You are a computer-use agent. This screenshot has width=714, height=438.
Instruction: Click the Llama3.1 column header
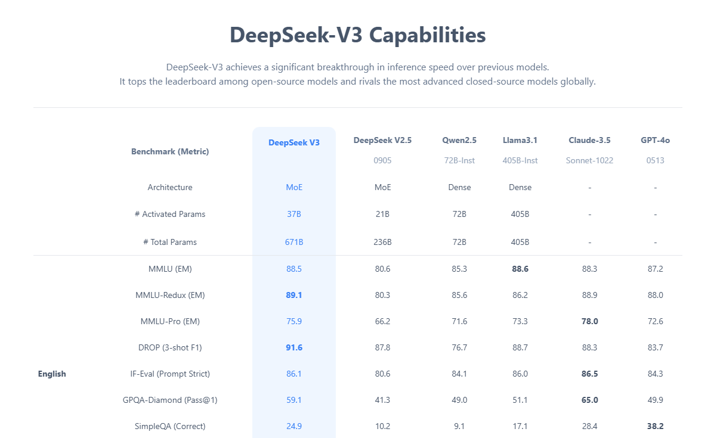[520, 141]
